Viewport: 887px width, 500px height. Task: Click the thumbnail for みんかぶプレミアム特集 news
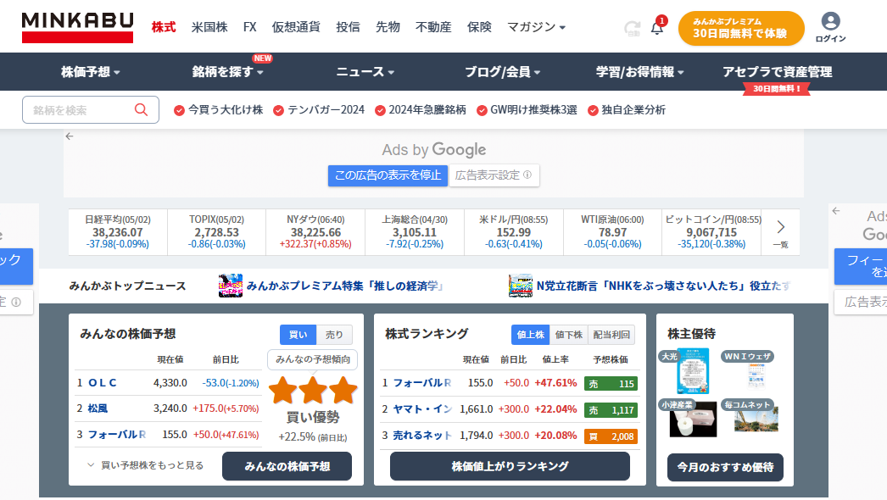pyautogui.click(x=231, y=286)
